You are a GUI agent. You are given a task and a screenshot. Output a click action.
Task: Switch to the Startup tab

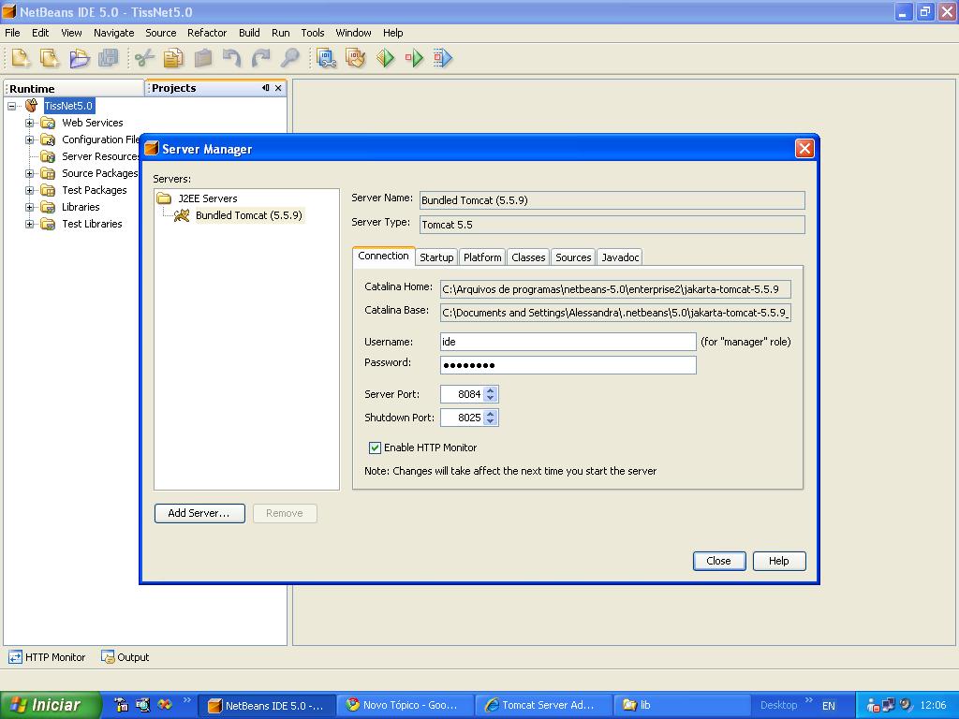436,257
